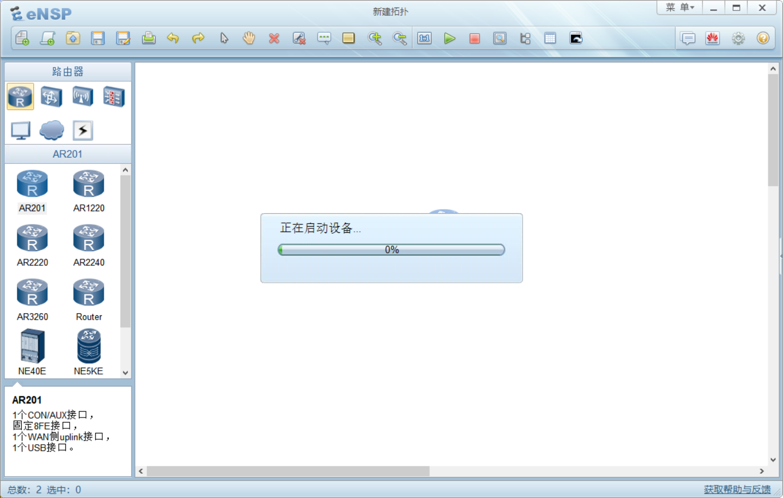Image resolution: width=783 pixels, height=498 pixels.
Task: Select the router device category
Action: pyautogui.click(x=21, y=96)
